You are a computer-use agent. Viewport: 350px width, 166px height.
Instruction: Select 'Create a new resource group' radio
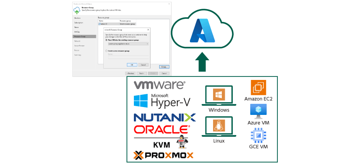pyautogui.click(x=106, y=51)
